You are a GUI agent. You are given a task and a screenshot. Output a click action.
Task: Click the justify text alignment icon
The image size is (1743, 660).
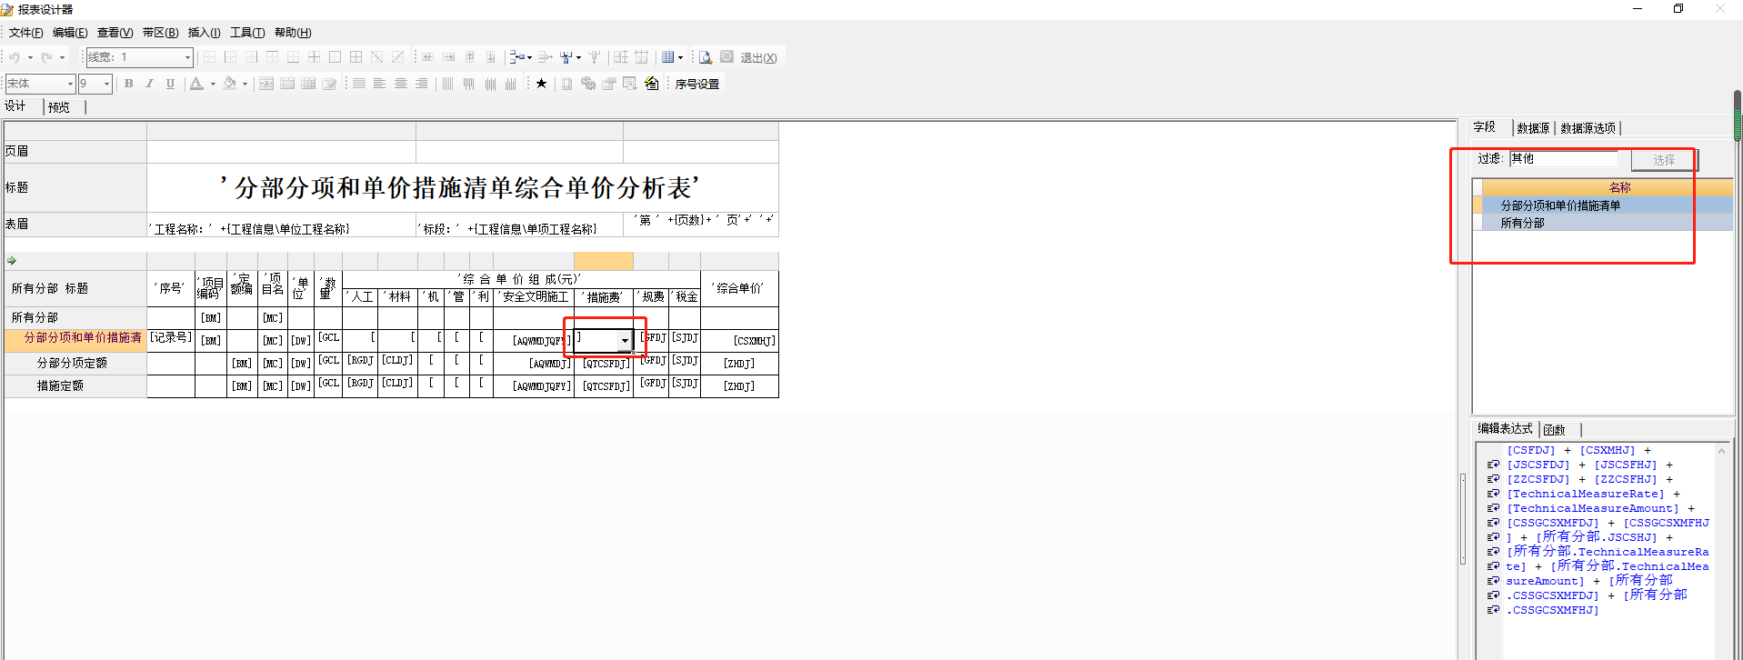(359, 84)
